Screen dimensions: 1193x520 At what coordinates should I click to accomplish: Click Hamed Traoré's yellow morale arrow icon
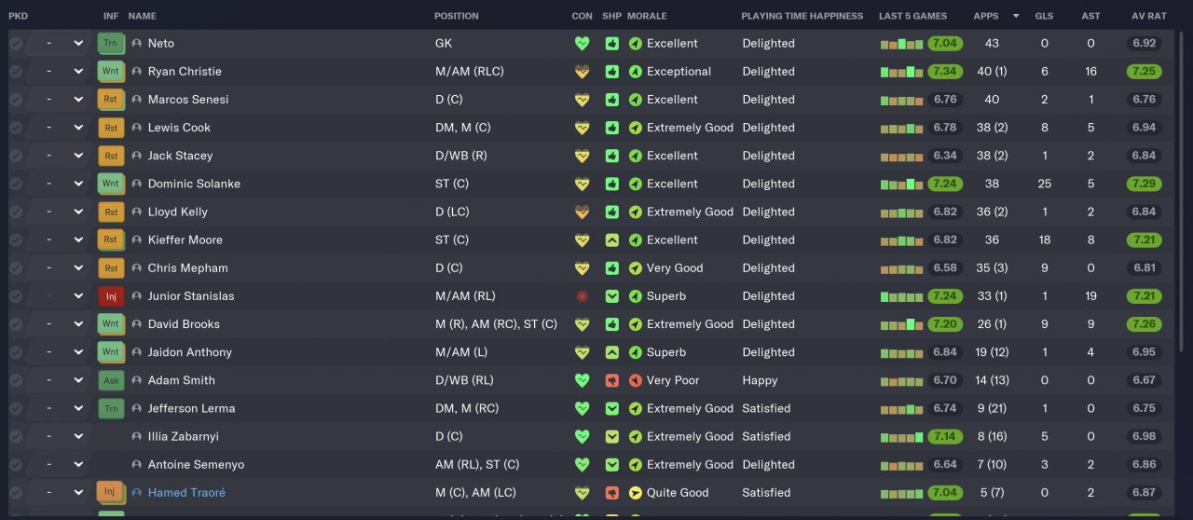click(636, 493)
